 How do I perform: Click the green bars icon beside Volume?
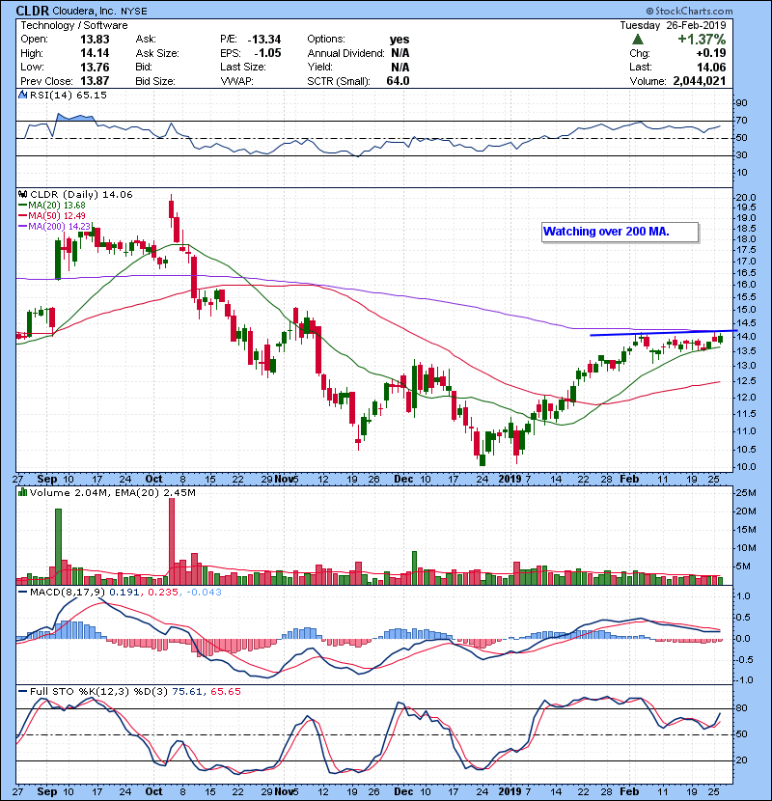point(21,493)
